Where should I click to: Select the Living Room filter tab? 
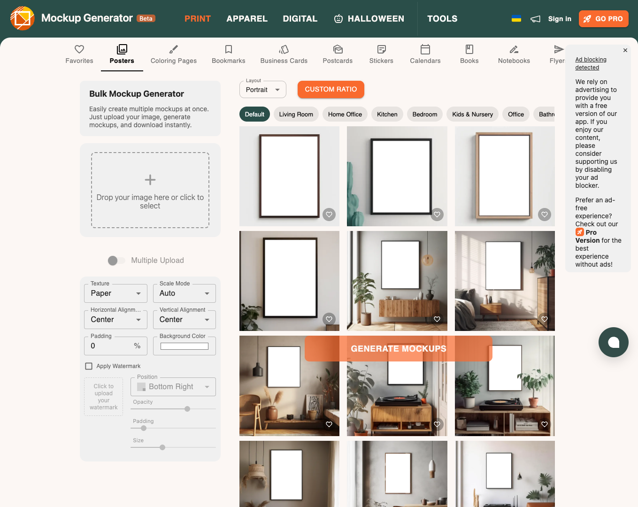[296, 114]
